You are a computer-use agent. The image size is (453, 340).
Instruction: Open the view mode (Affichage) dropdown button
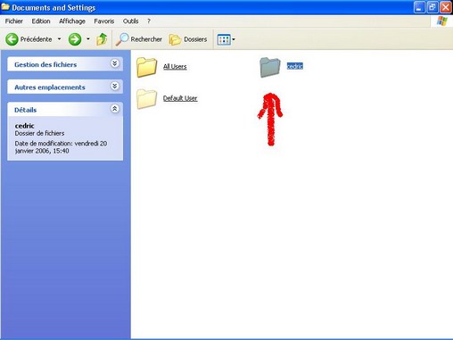point(226,39)
